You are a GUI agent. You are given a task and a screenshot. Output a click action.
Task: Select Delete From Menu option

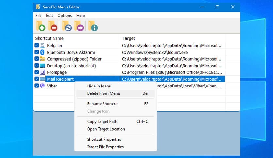pos(116,93)
